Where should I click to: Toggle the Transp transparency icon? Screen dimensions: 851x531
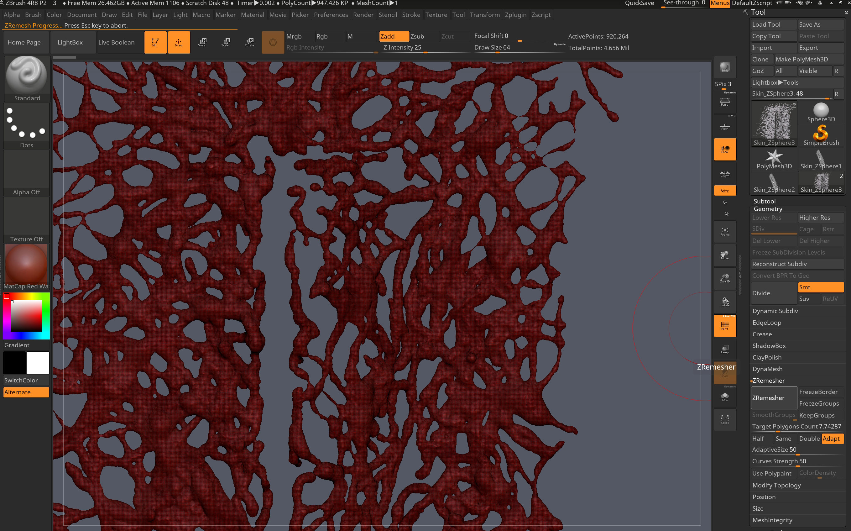(x=725, y=350)
